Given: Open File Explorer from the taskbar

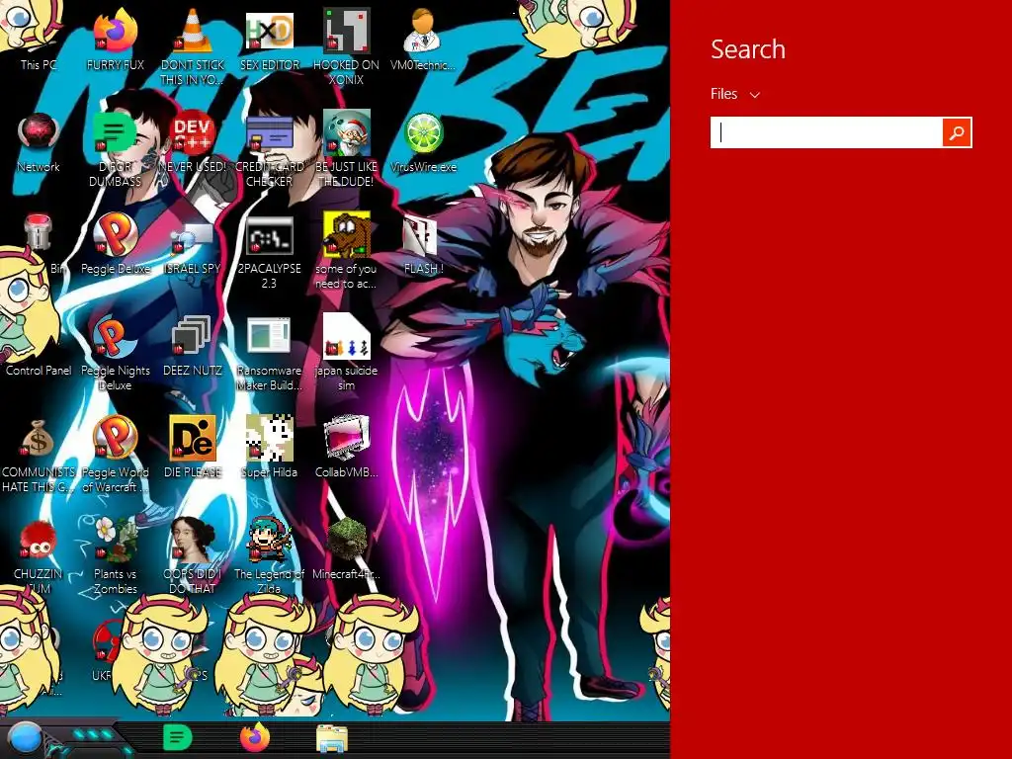Looking at the screenshot, I should click(332, 739).
